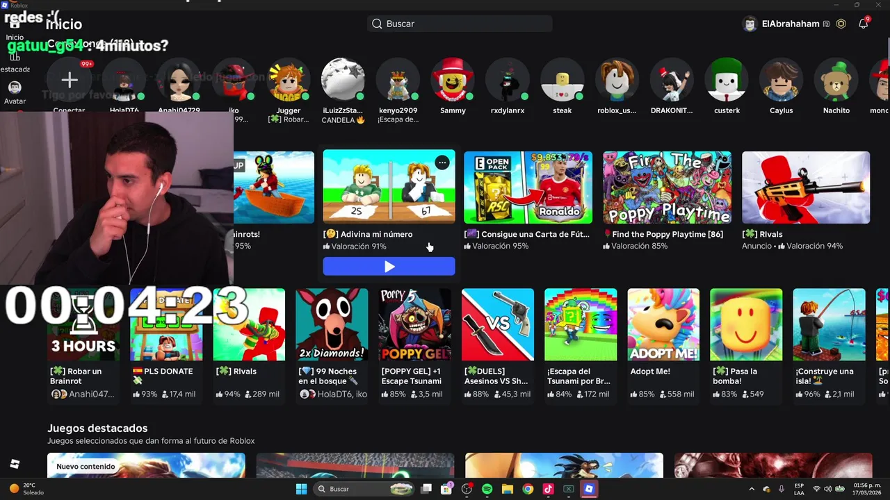890x500 pixels.
Task: Open the date and time clock
Action: pyautogui.click(x=867, y=489)
